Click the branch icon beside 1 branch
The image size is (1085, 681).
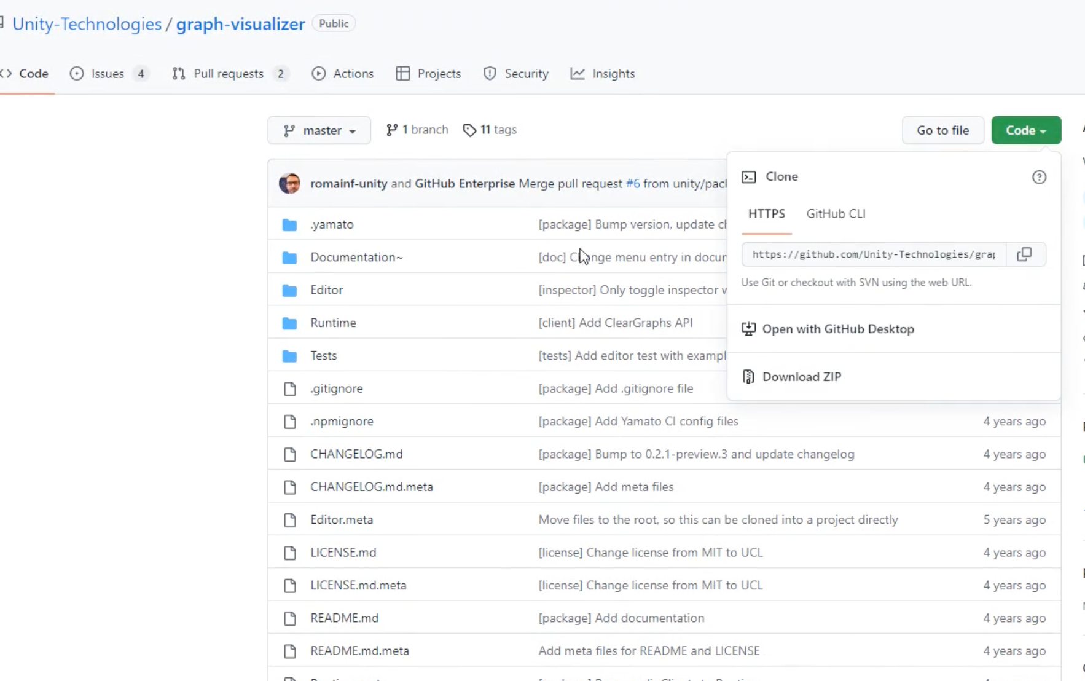391,130
